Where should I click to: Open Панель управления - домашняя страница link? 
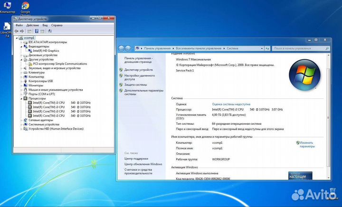pos(138,60)
